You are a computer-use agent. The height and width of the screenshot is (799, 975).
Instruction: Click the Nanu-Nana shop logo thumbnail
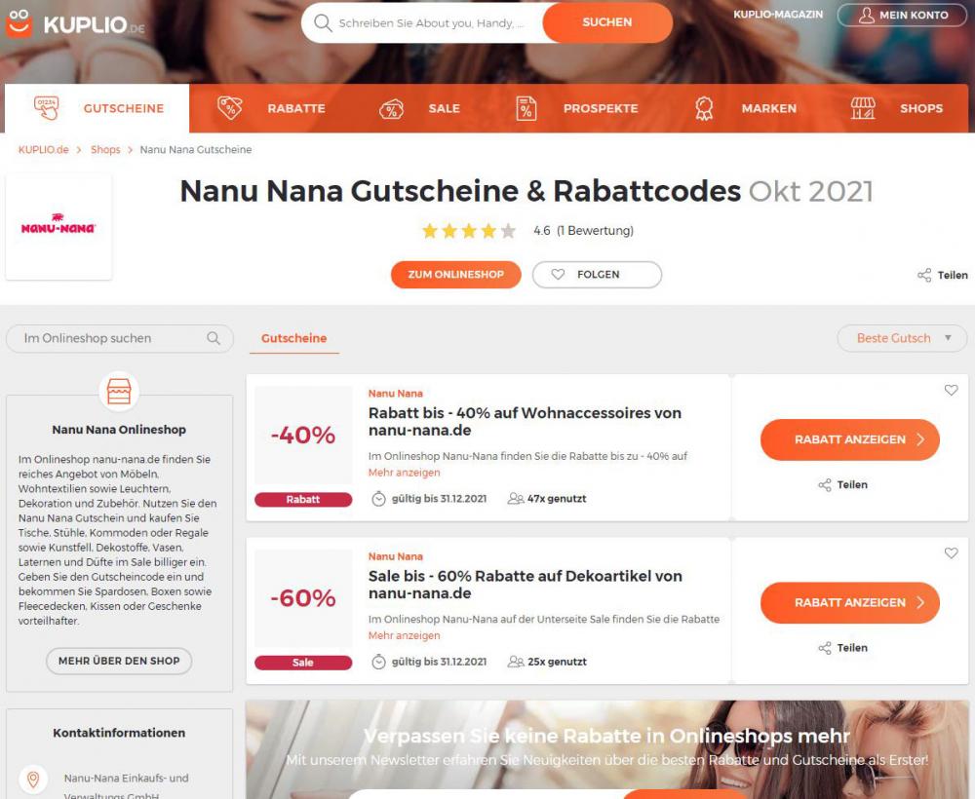pos(58,227)
